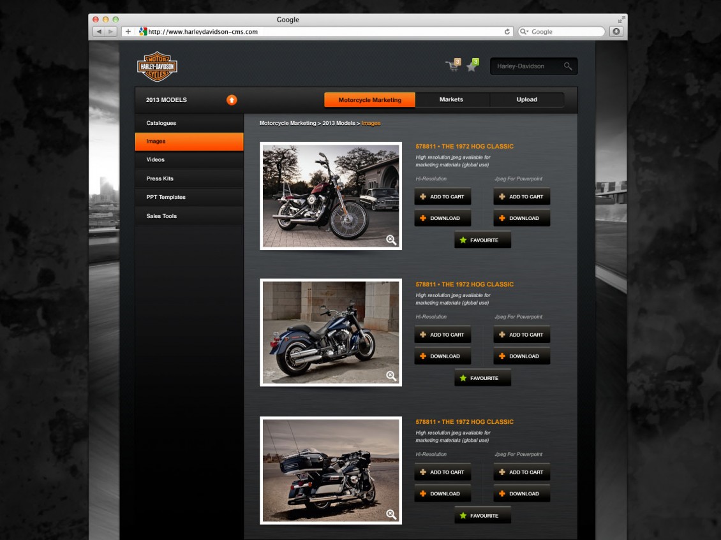Click the Harley-Davidson logo
This screenshot has height=540, width=721.
pos(157,66)
